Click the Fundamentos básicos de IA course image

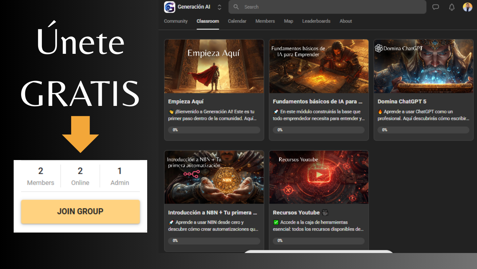(319, 66)
